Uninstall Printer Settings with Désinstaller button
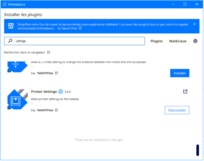 coord(177,110)
